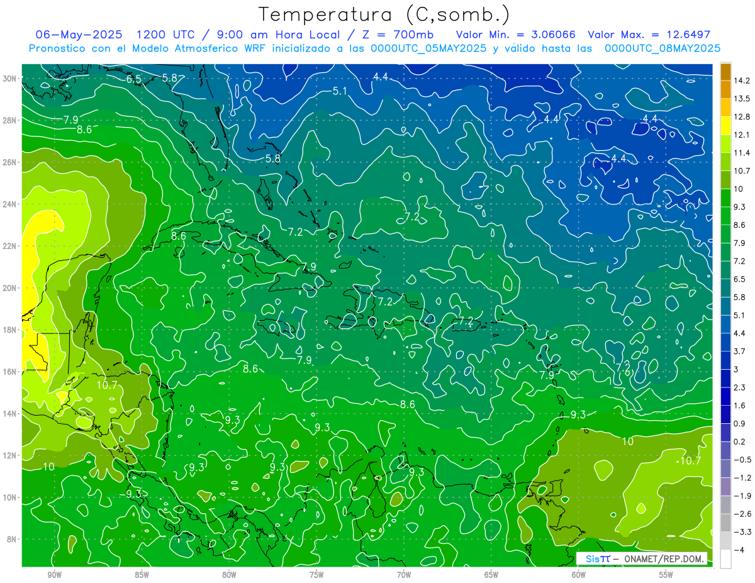The width and height of the screenshot is (755, 583).
Task: Click the 80W longitude axis label
Action: tap(229, 575)
